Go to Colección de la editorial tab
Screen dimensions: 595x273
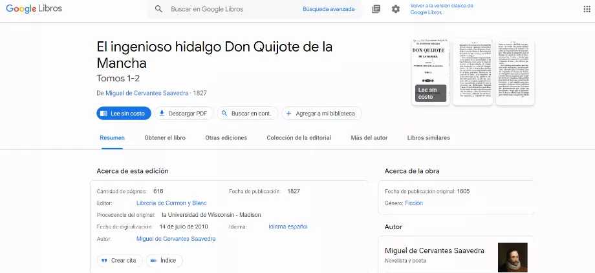pos(299,138)
